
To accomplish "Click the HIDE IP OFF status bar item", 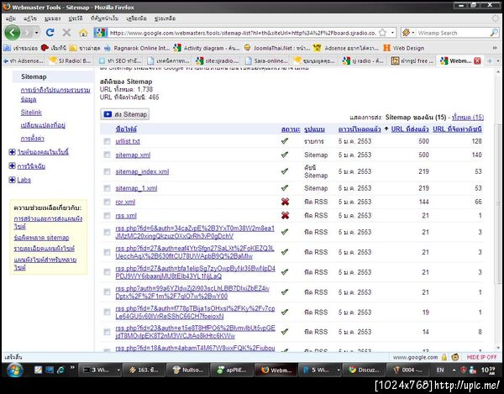I will click(481, 357).
